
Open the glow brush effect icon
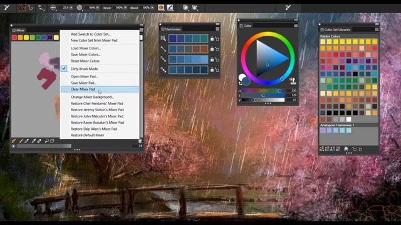(185, 7)
